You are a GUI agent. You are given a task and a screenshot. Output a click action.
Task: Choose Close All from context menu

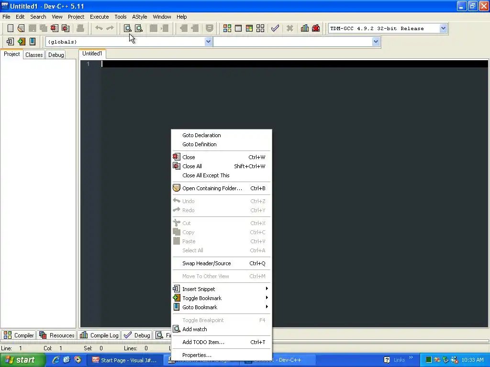point(221,166)
